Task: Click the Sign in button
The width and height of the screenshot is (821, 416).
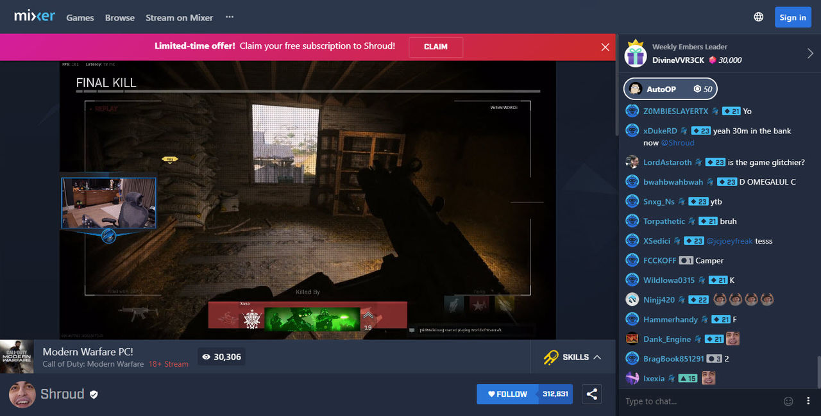Action: [793, 17]
